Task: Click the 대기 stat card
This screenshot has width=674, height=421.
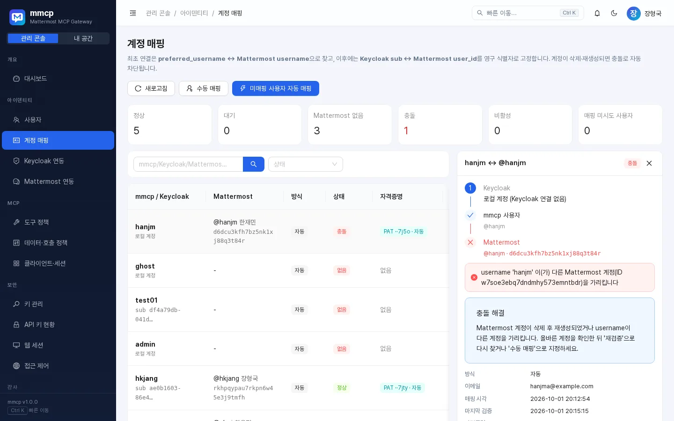Action: [x=260, y=124]
